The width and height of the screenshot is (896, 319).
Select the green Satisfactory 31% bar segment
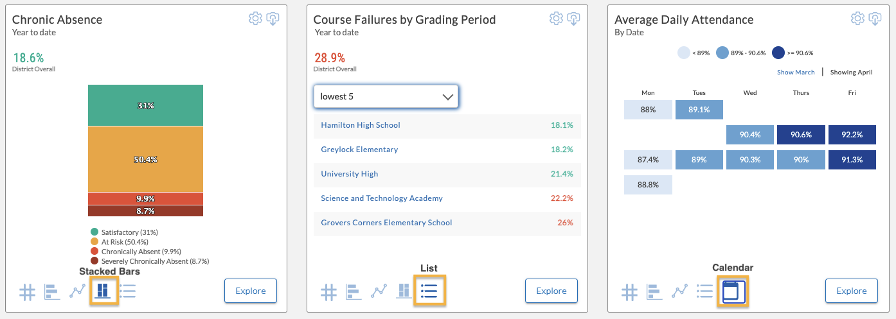[145, 105]
